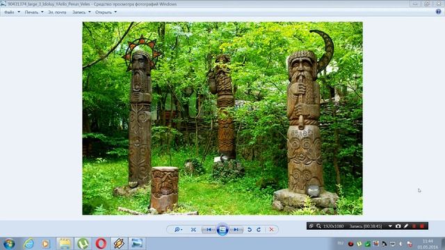Open the volume speaker tray icon
Viewport: 445px width, 250px height.
click(x=401, y=244)
